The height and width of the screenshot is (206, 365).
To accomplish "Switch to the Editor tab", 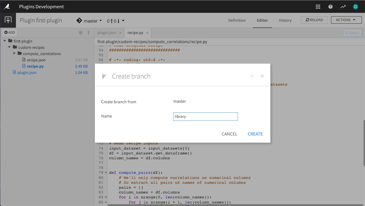I will click(x=262, y=20).
